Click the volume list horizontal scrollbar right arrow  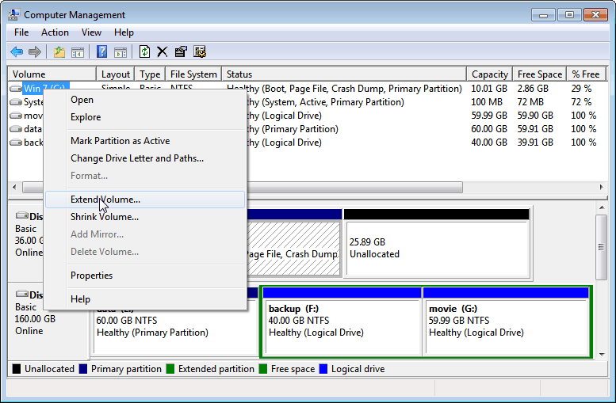(601, 187)
